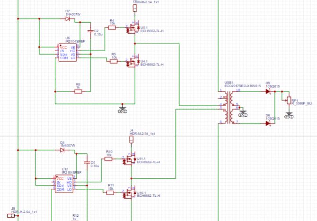Select resistor R10 10k
This screenshot has height=221, width=317.
tap(108, 159)
